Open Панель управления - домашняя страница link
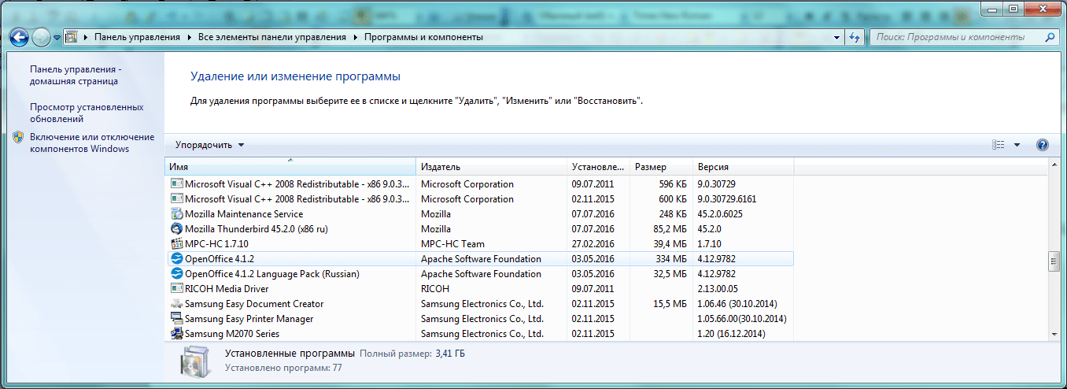Viewport: 1067px width, 389px height. (x=76, y=75)
